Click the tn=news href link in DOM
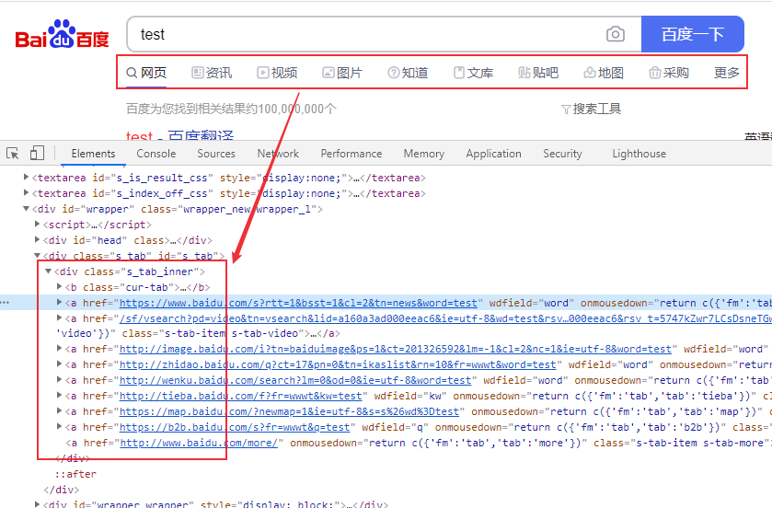Screen dimensions: 772x508 [x=298, y=303]
